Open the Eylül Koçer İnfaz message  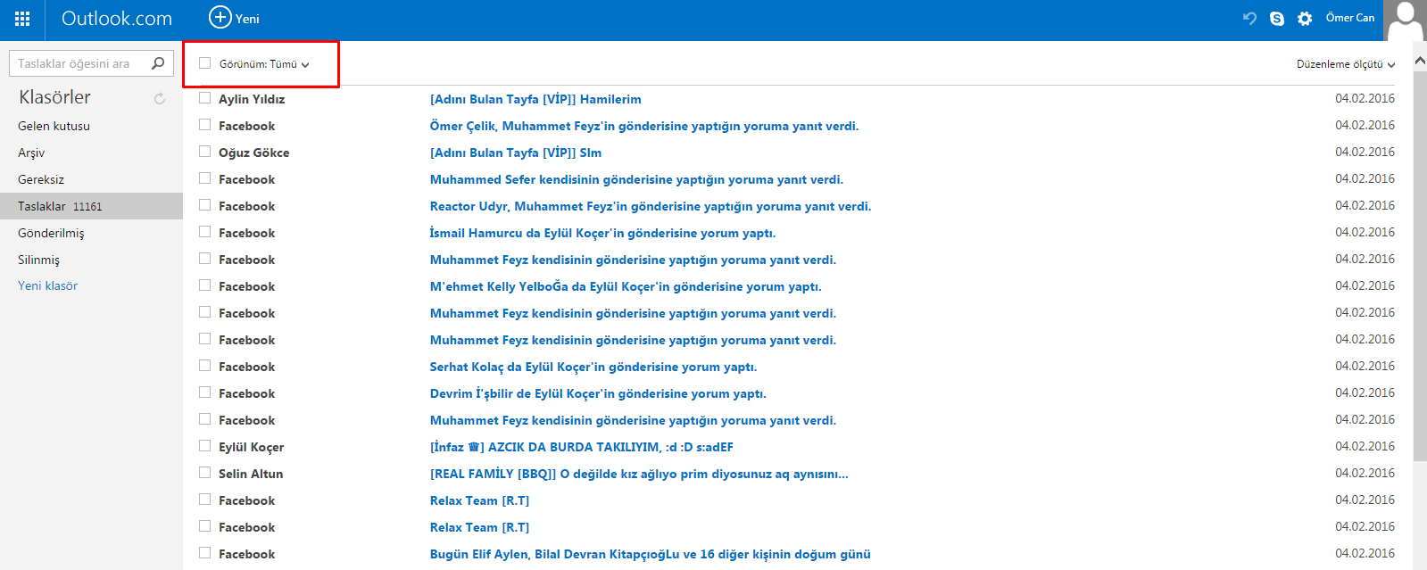click(x=582, y=447)
